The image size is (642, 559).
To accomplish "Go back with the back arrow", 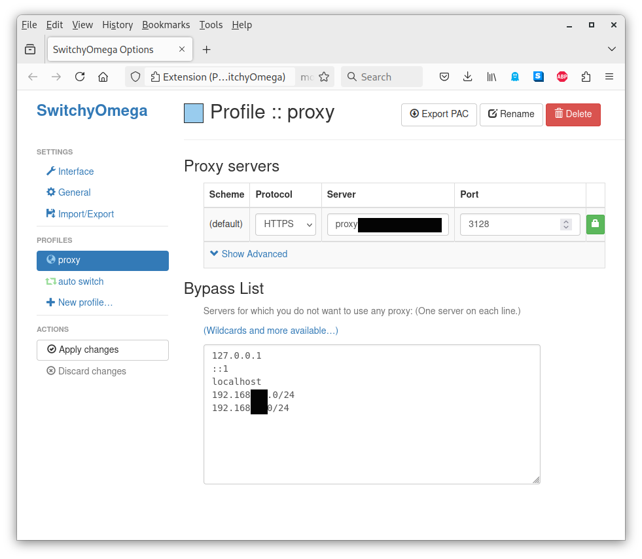I will [x=33, y=77].
